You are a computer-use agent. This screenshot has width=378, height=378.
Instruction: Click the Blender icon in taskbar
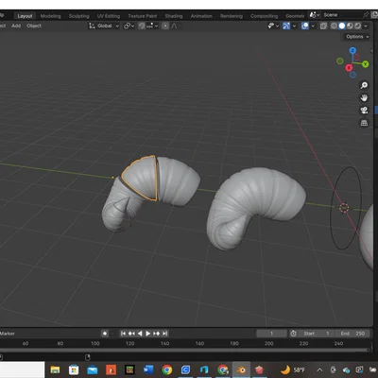[241, 369]
